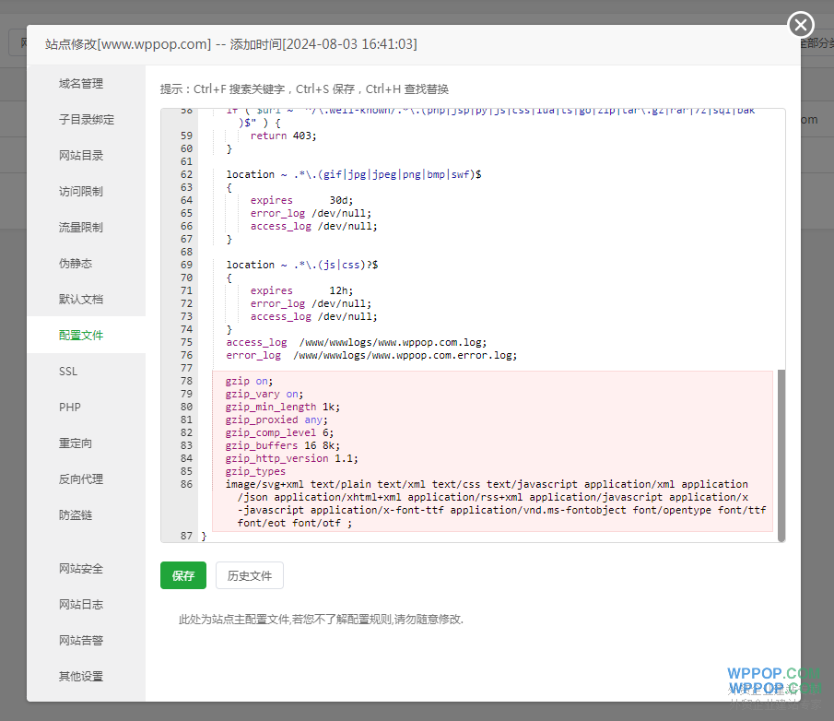Go to the 访问限制 settings

(81, 192)
